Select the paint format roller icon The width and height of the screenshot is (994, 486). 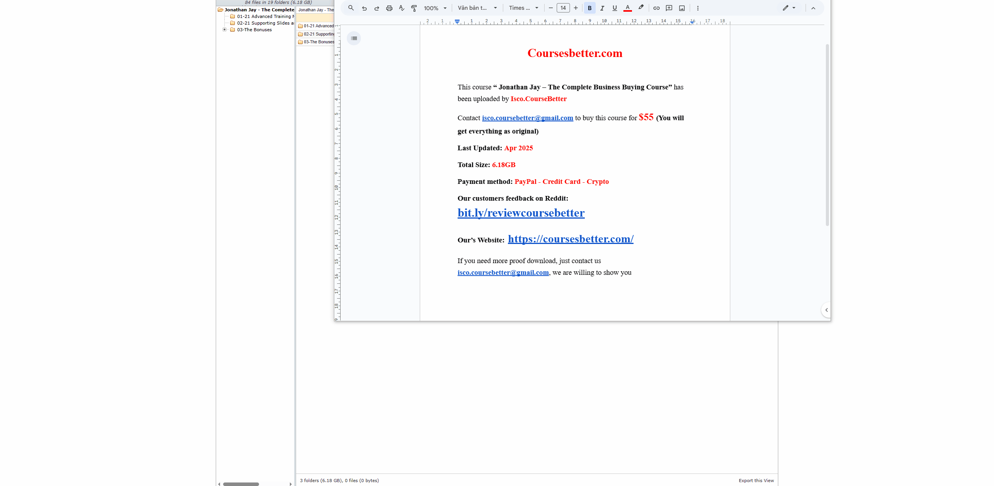tap(414, 8)
